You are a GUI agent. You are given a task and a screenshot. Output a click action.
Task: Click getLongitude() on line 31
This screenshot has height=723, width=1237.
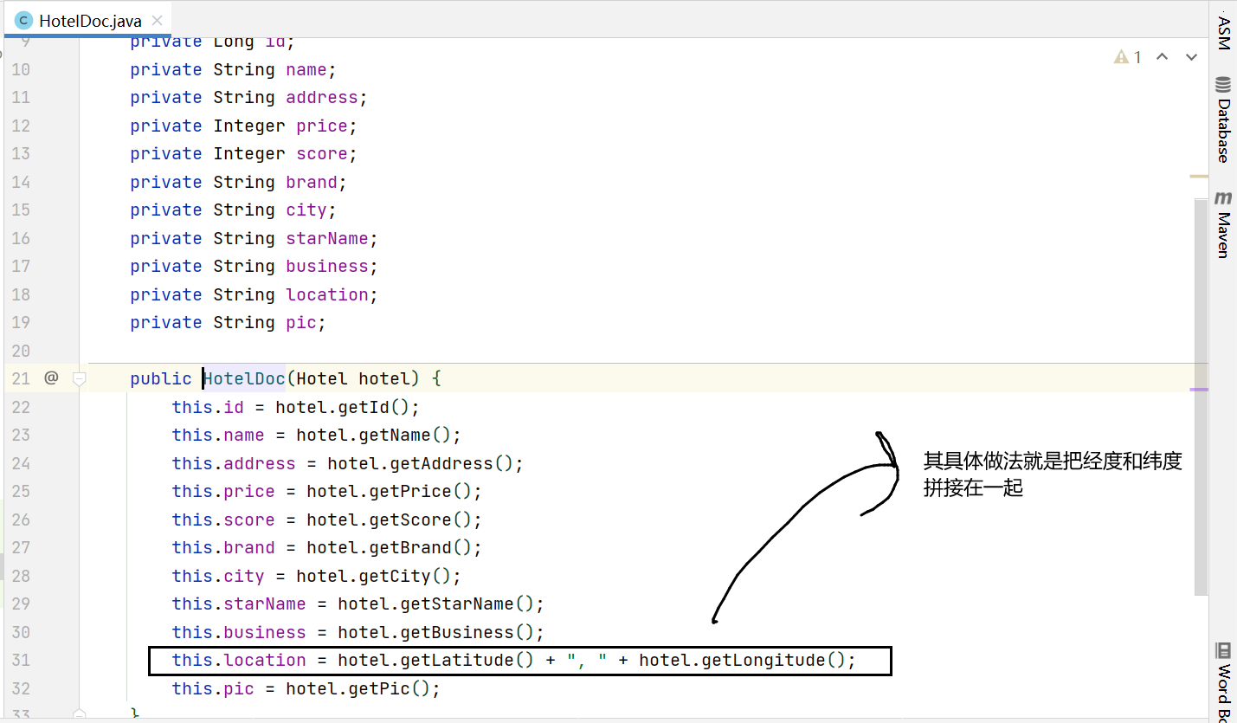click(774, 660)
